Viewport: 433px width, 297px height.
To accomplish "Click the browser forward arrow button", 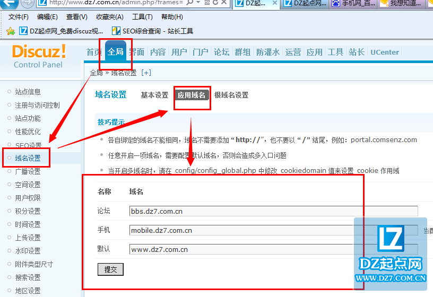I will point(28,3).
